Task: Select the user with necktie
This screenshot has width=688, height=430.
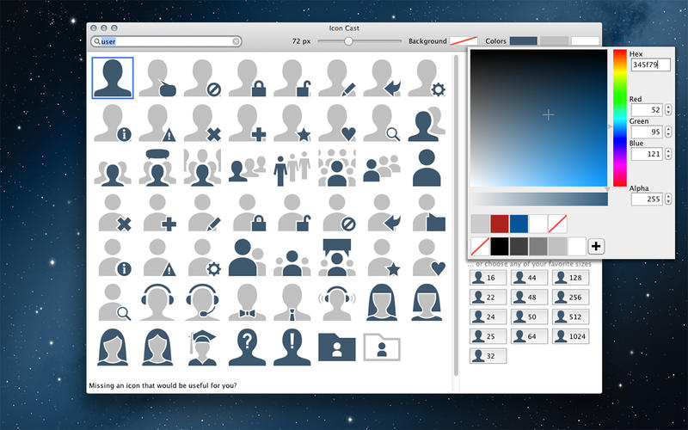Action: tap(292, 303)
